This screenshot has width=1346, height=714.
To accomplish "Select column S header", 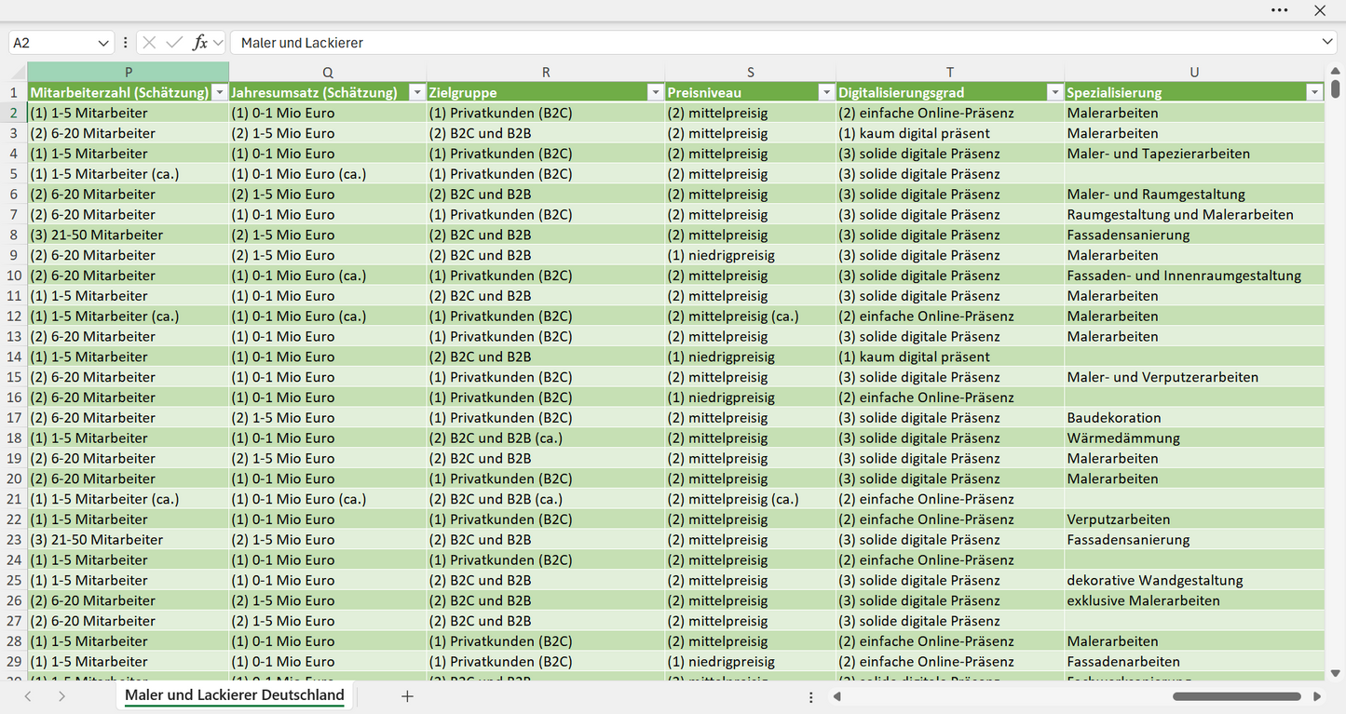I will [x=751, y=72].
